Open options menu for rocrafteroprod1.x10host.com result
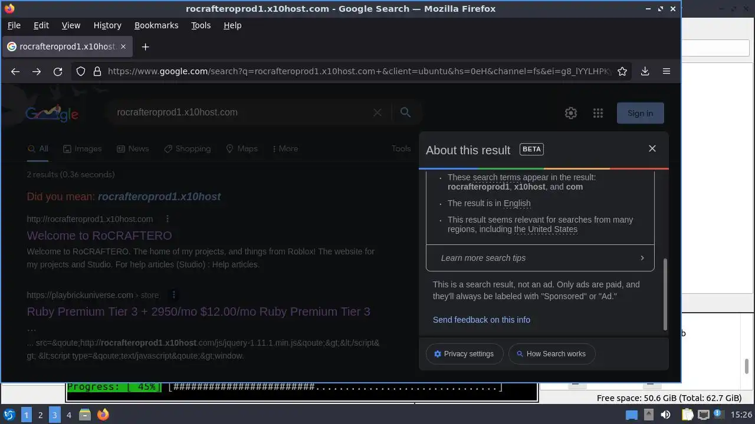The height and width of the screenshot is (424, 755). pos(168,219)
